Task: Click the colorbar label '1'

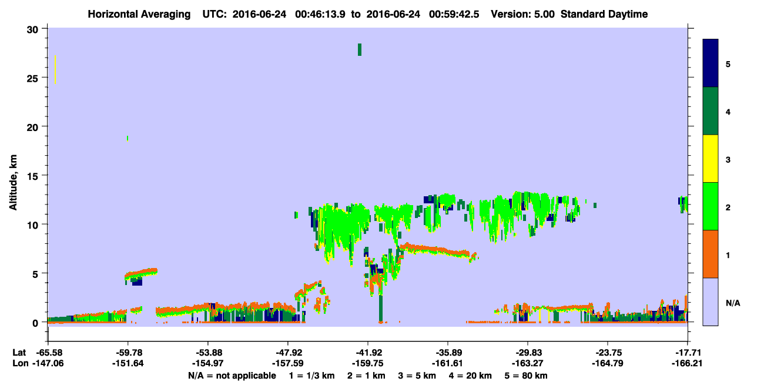Action: pyautogui.click(x=728, y=254)
